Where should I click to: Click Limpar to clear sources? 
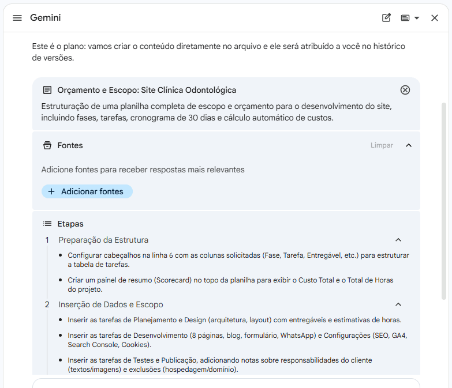(382, 145)
